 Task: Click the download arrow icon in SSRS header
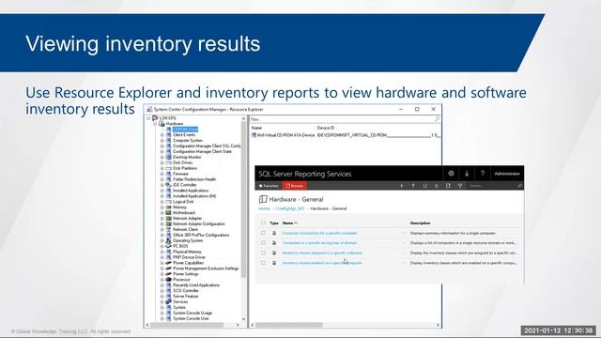coord(467,174)
